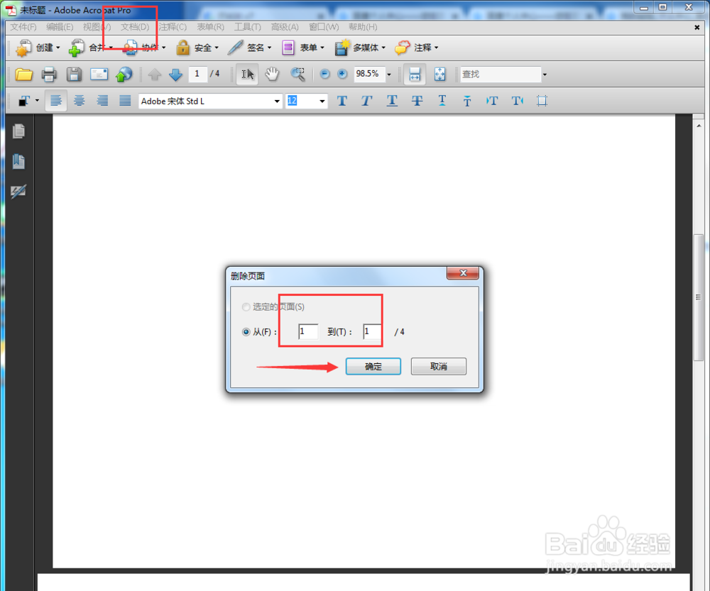710x591 pixels.
Task: Expand the 安全 dropdown arrow
Action: click(x=217, y=48)
